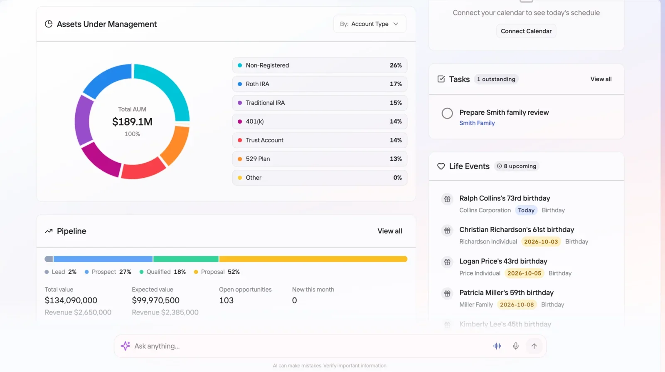Viewport: 665px width, 372px height.
Task: Mark Prepare Smith family review task complete
Action: (x=447, y=113)
